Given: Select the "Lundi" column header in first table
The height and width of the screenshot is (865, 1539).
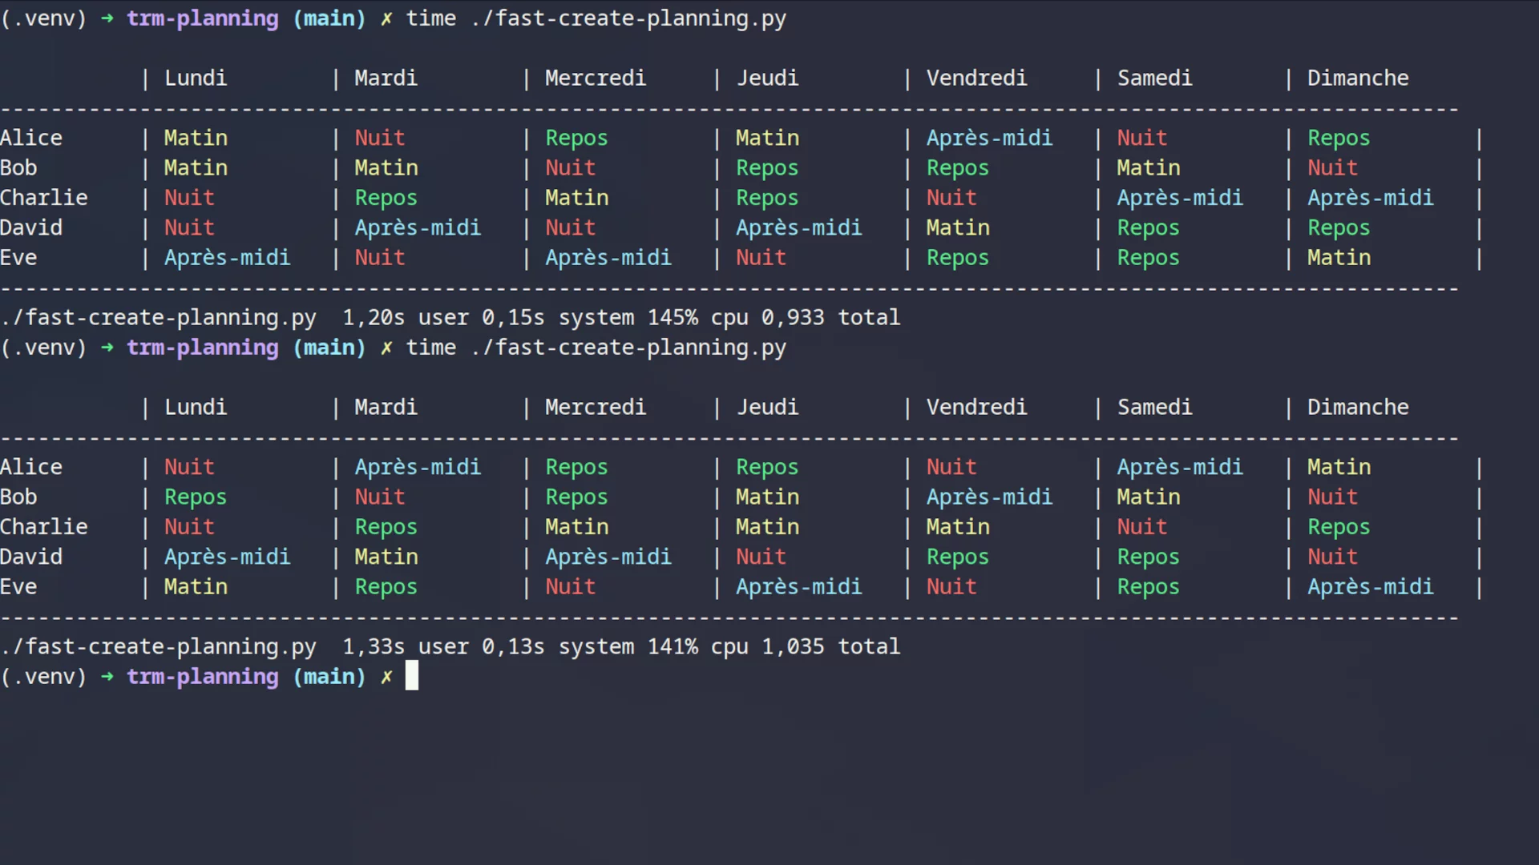Looking at the screenshot, I should pos(195,78).
